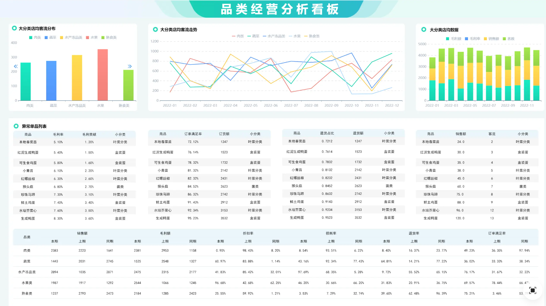This screenshot has height=306, width=546.
Task: Click the 大分类店均数据 panel title
Action: [444, 30]
